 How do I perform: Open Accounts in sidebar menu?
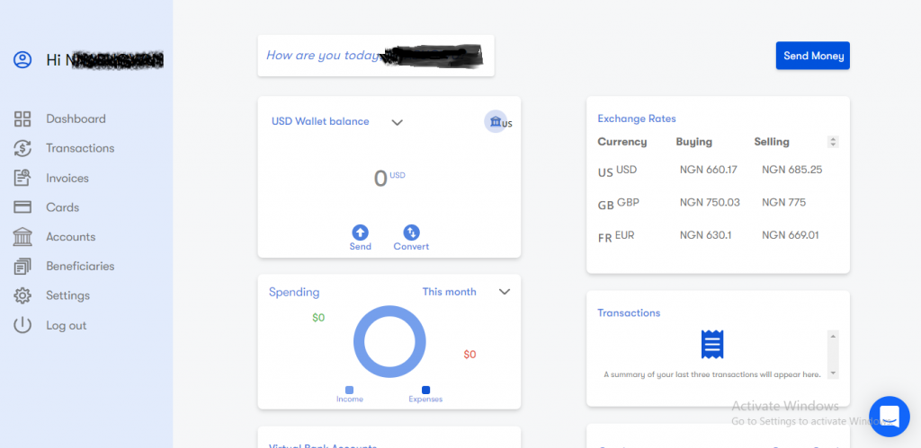click(70, 237)
